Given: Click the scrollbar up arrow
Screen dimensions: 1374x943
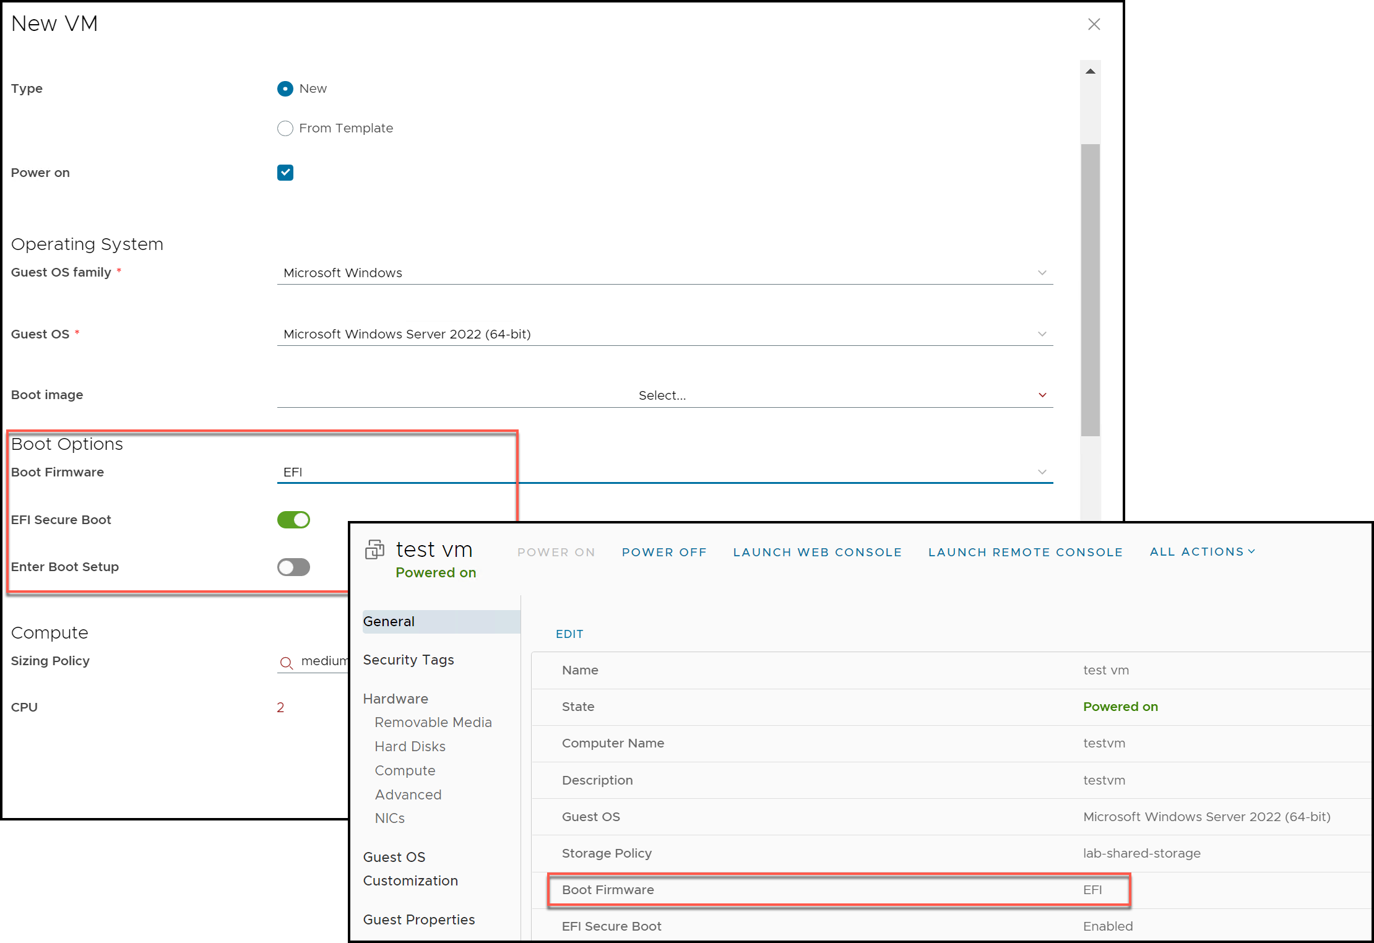Looking at the screenshot, I should (x=1091, y=72).
